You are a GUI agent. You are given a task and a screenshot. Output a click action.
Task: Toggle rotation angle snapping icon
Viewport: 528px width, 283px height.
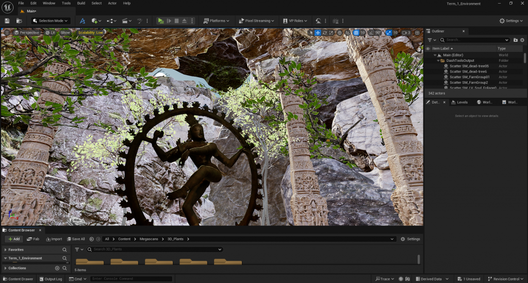coord(371,32)
